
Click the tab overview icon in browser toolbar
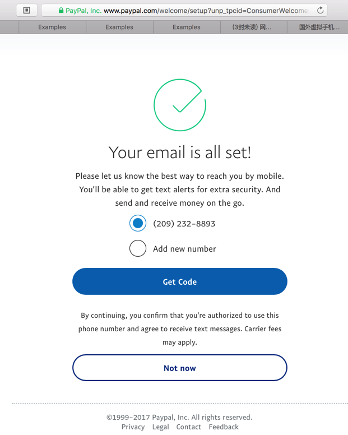[x=26, y=10]
